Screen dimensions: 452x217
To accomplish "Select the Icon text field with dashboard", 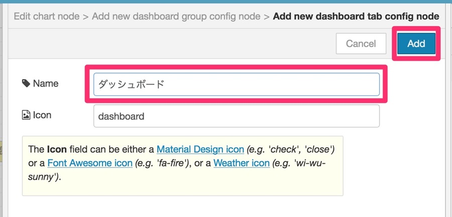I will (x=237, y=116).
